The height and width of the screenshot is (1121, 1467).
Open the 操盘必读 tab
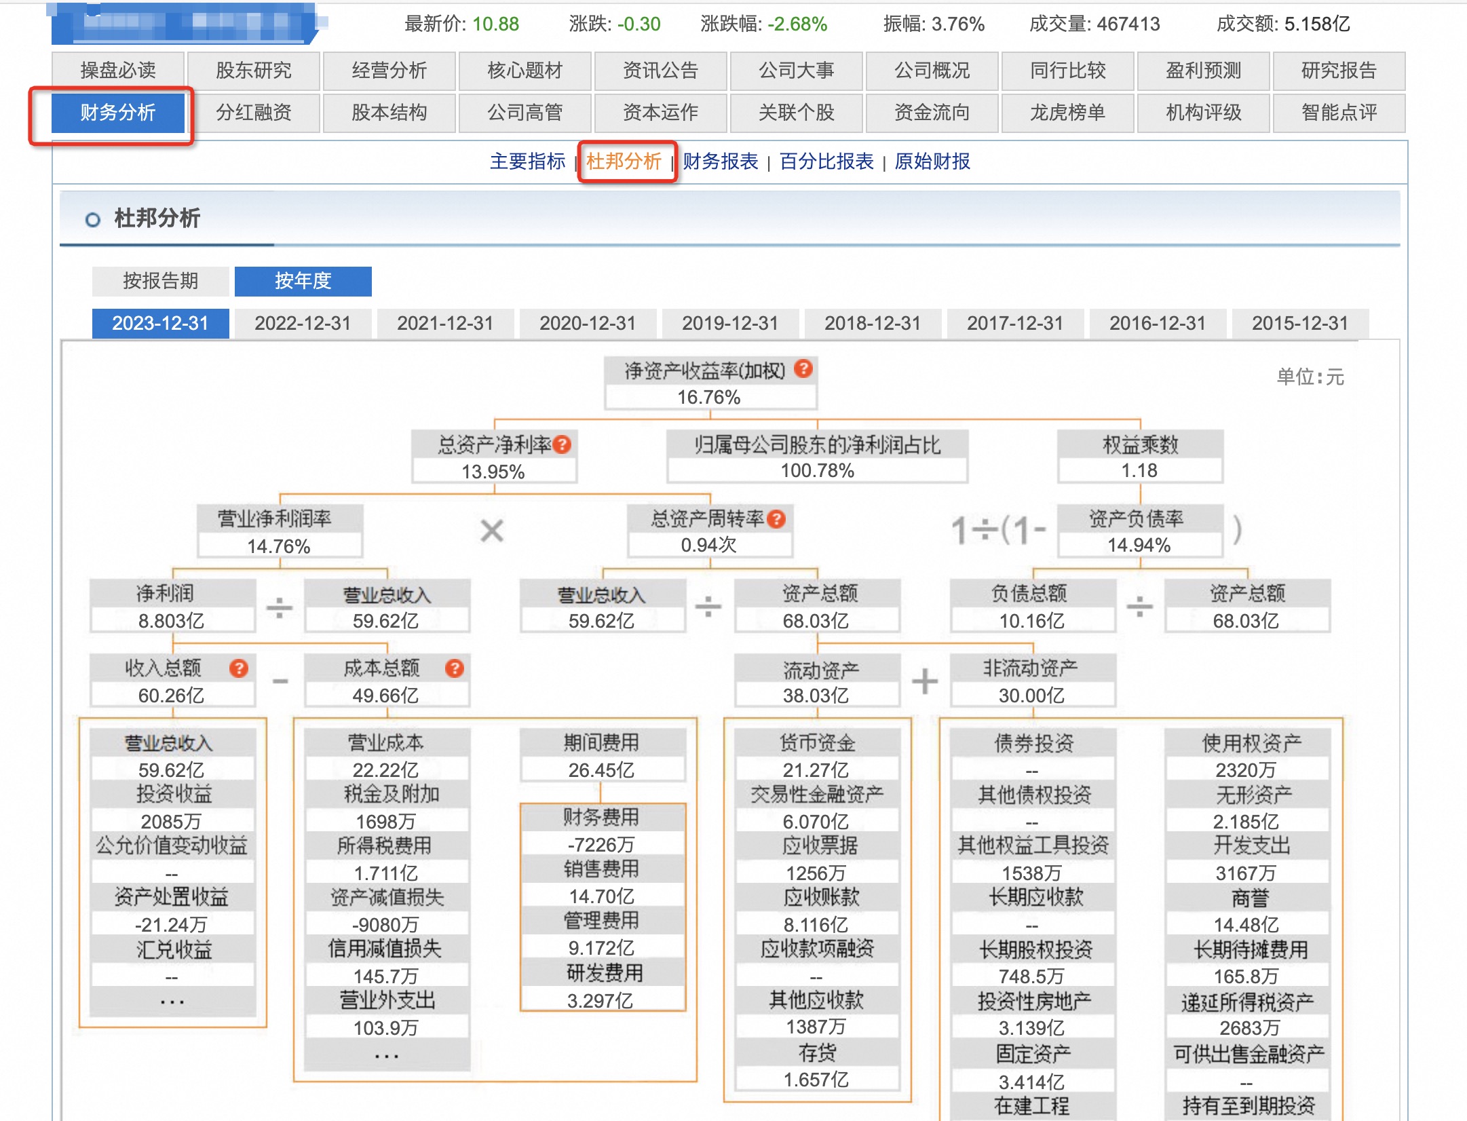click(x=118, y=71)
